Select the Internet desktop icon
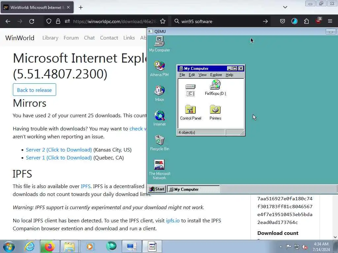 click(159, 118)
